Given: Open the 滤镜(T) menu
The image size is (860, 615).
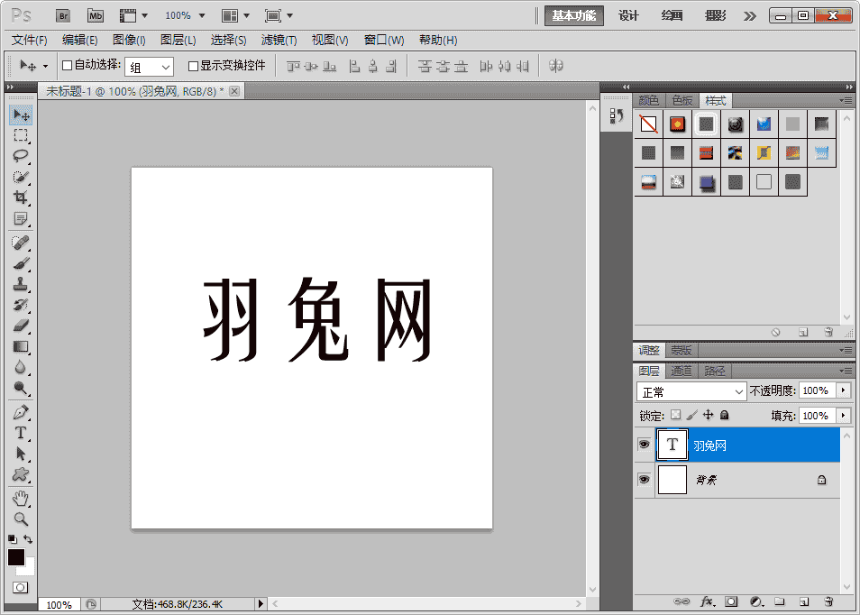Looking at the screenshot, I should point(279,40).
